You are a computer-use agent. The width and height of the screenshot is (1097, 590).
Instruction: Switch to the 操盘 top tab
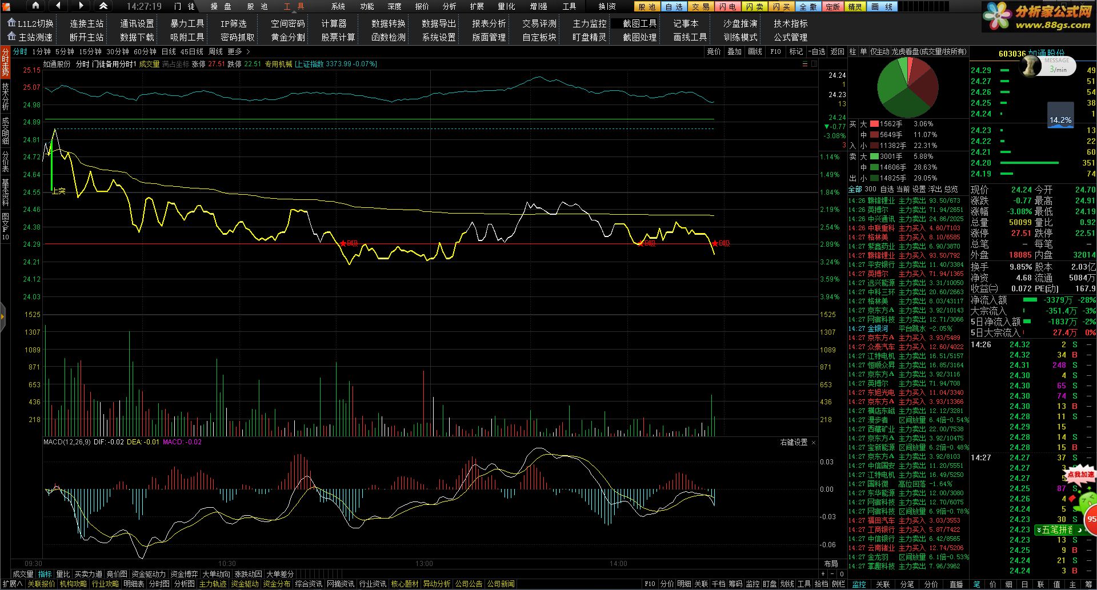(221, 6)
